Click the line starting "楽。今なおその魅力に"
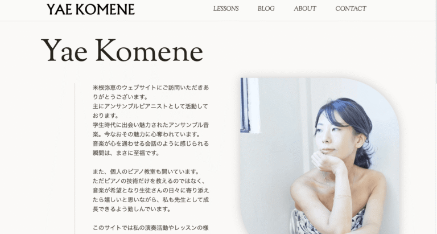Image resolution: width=437 pixels, height=234 pixels. [x=147, y=134]
